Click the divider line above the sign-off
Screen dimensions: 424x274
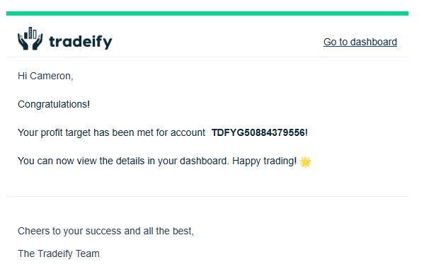(207, 196)
